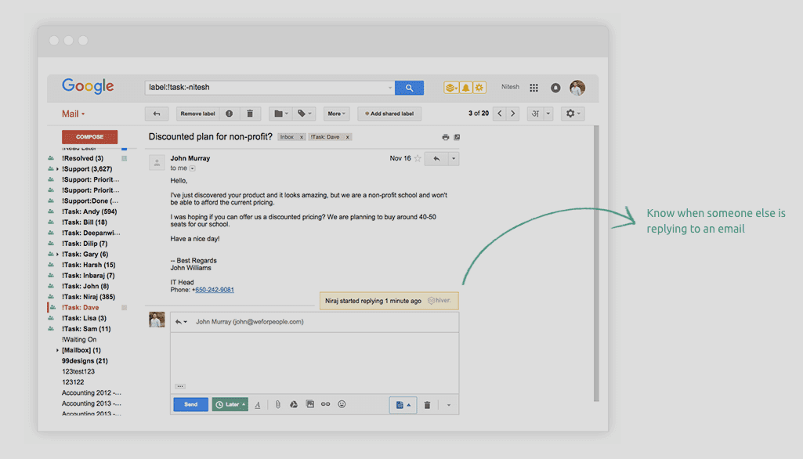Click into the reply message body

pyautogui.click(x=314, y=358)
